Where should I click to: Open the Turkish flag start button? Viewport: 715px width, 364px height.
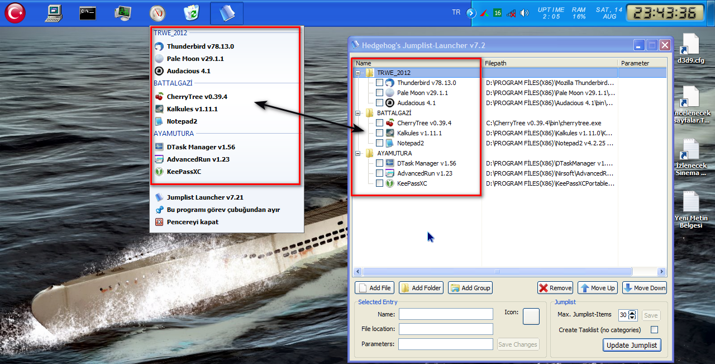click(x=15, y=13)
